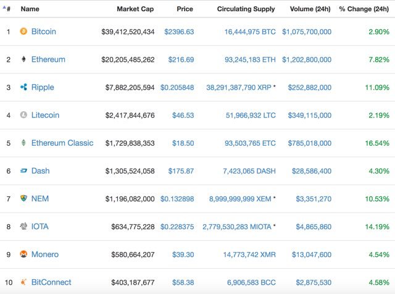Click the Ripple logo icon
The height and width of the screenshot is (294, 395).
tap(23, 87)
